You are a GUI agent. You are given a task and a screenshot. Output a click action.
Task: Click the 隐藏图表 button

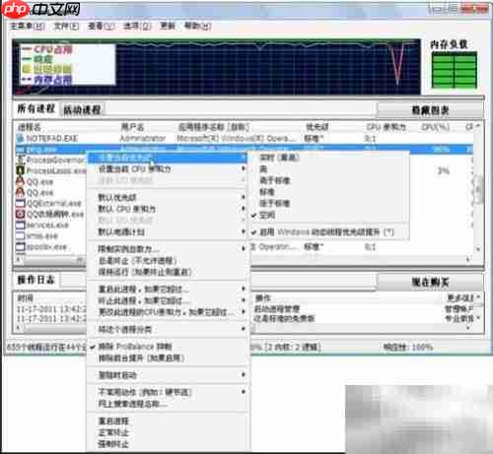click(430, 110)
